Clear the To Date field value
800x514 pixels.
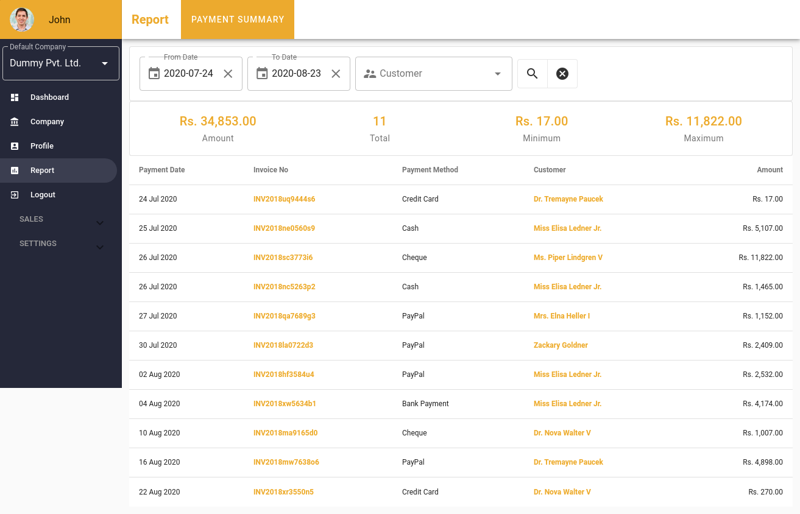[336, 74]
